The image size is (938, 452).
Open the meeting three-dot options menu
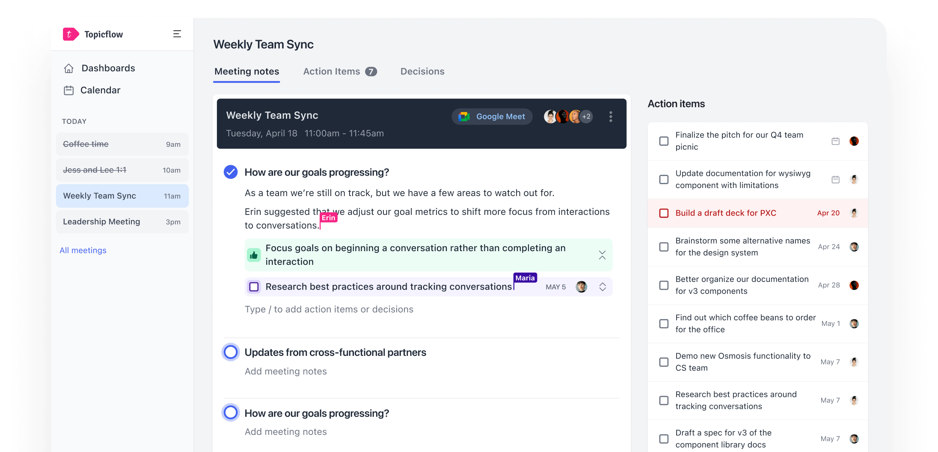611,117
